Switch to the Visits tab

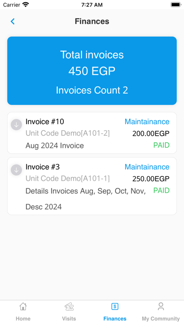[x=69, y=312]
